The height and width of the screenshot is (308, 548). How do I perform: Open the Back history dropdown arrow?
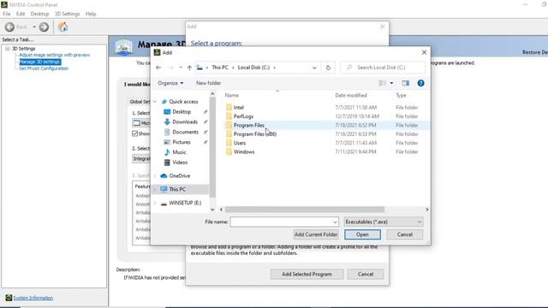tap(34, 27)
